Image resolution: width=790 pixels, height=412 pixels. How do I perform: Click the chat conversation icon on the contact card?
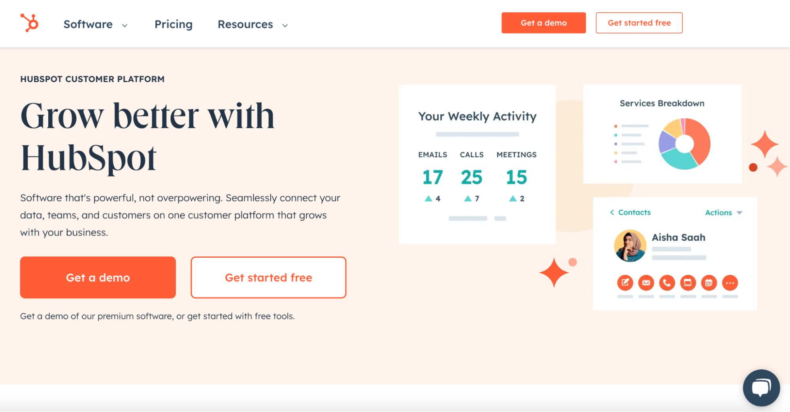(688, 283)
